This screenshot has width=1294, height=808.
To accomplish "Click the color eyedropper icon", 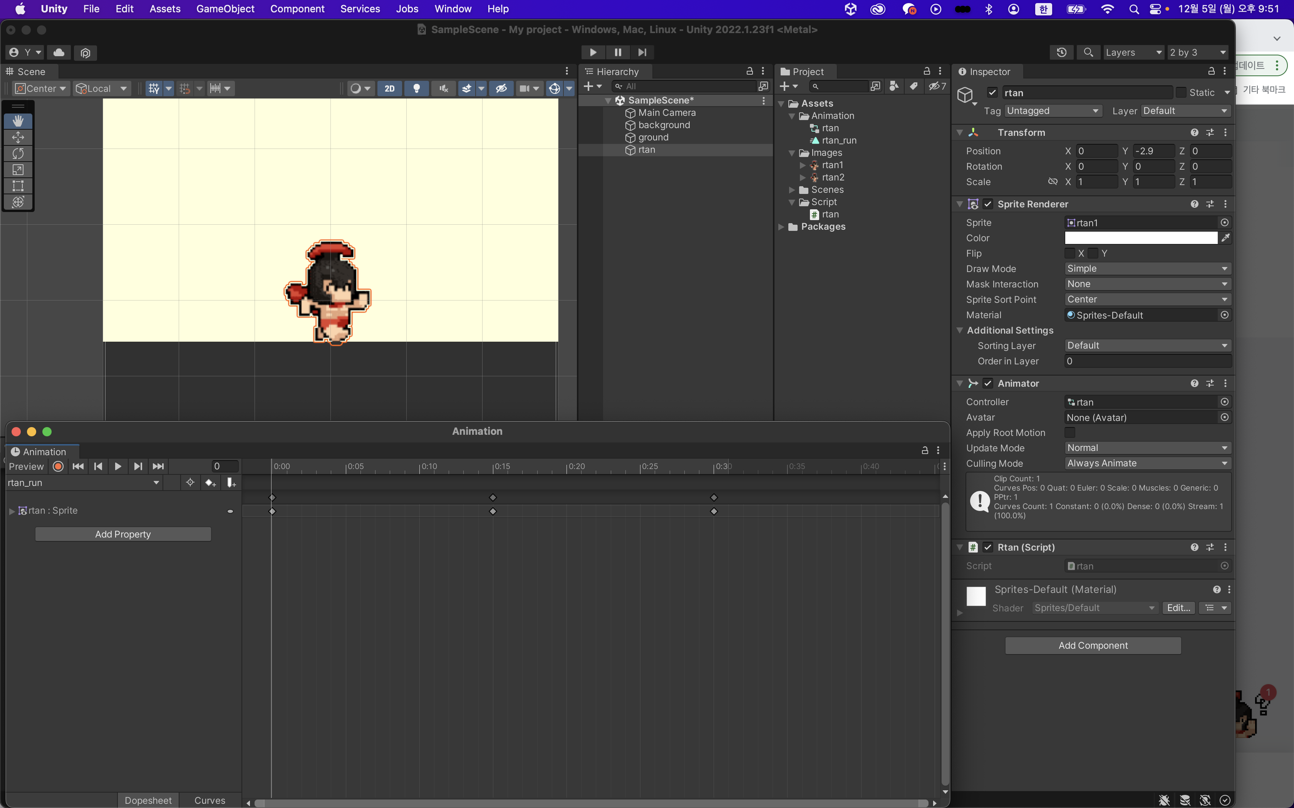I will pos(1225,238).
